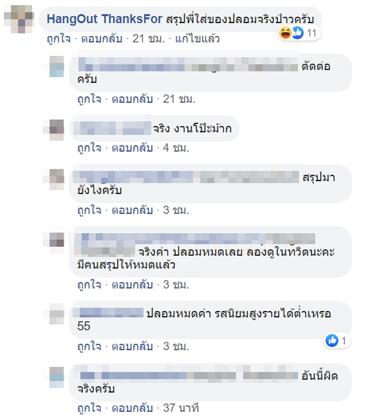The width and height of the screenshot is (377, 417).
Task: Show edit history via แก้ไขแล้ว
Action: pos(198,39)
